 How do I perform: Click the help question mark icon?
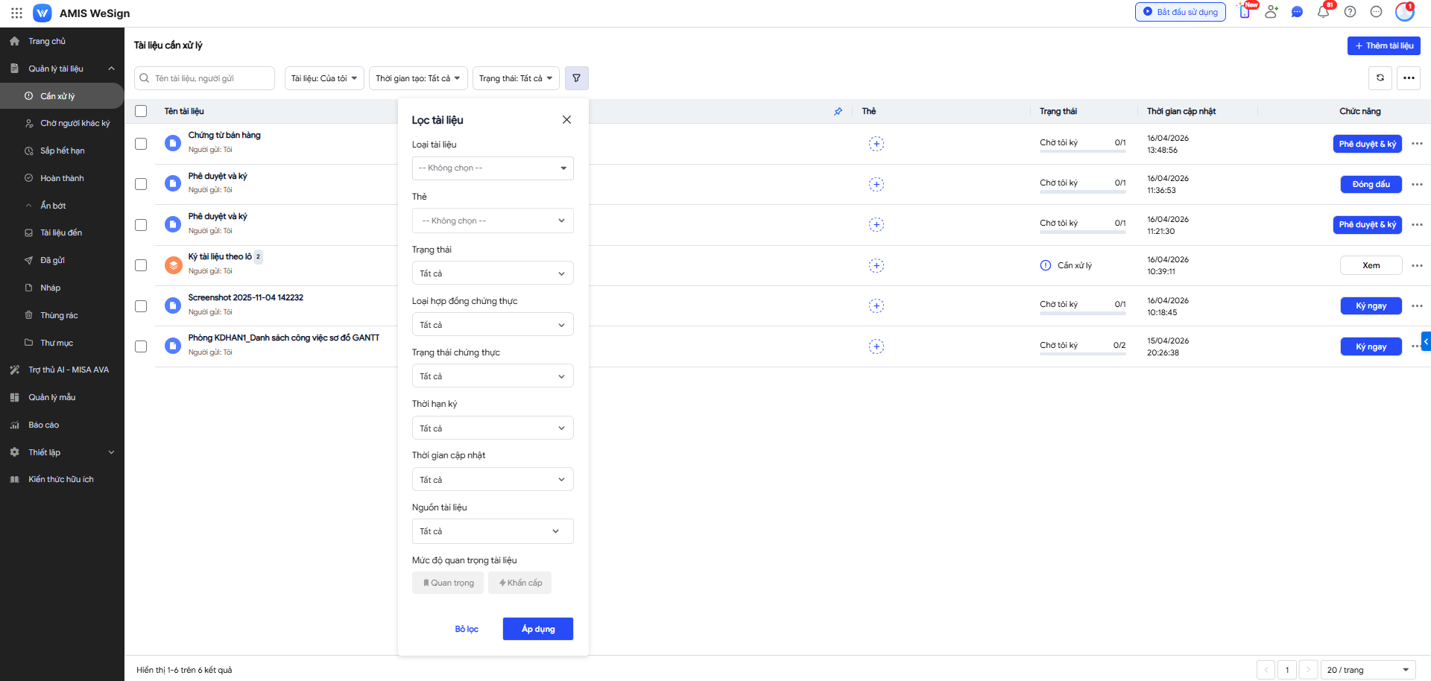[x=1350, y=12]
